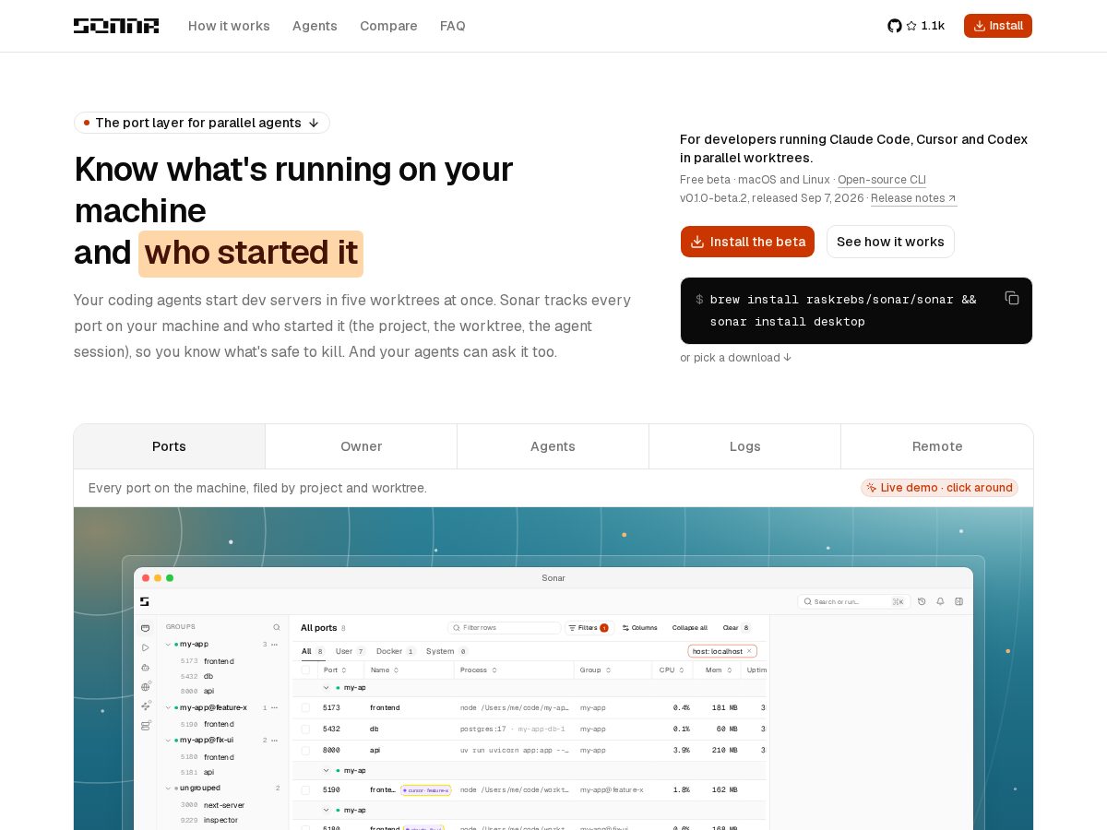Click the Clear button in the demo
The height and width of the screenshot is (830, 1107).
point(736,627)
